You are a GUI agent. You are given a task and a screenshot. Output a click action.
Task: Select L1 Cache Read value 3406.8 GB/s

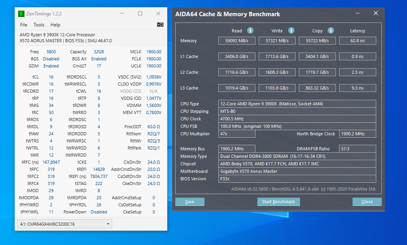click(x=237, y=56)
